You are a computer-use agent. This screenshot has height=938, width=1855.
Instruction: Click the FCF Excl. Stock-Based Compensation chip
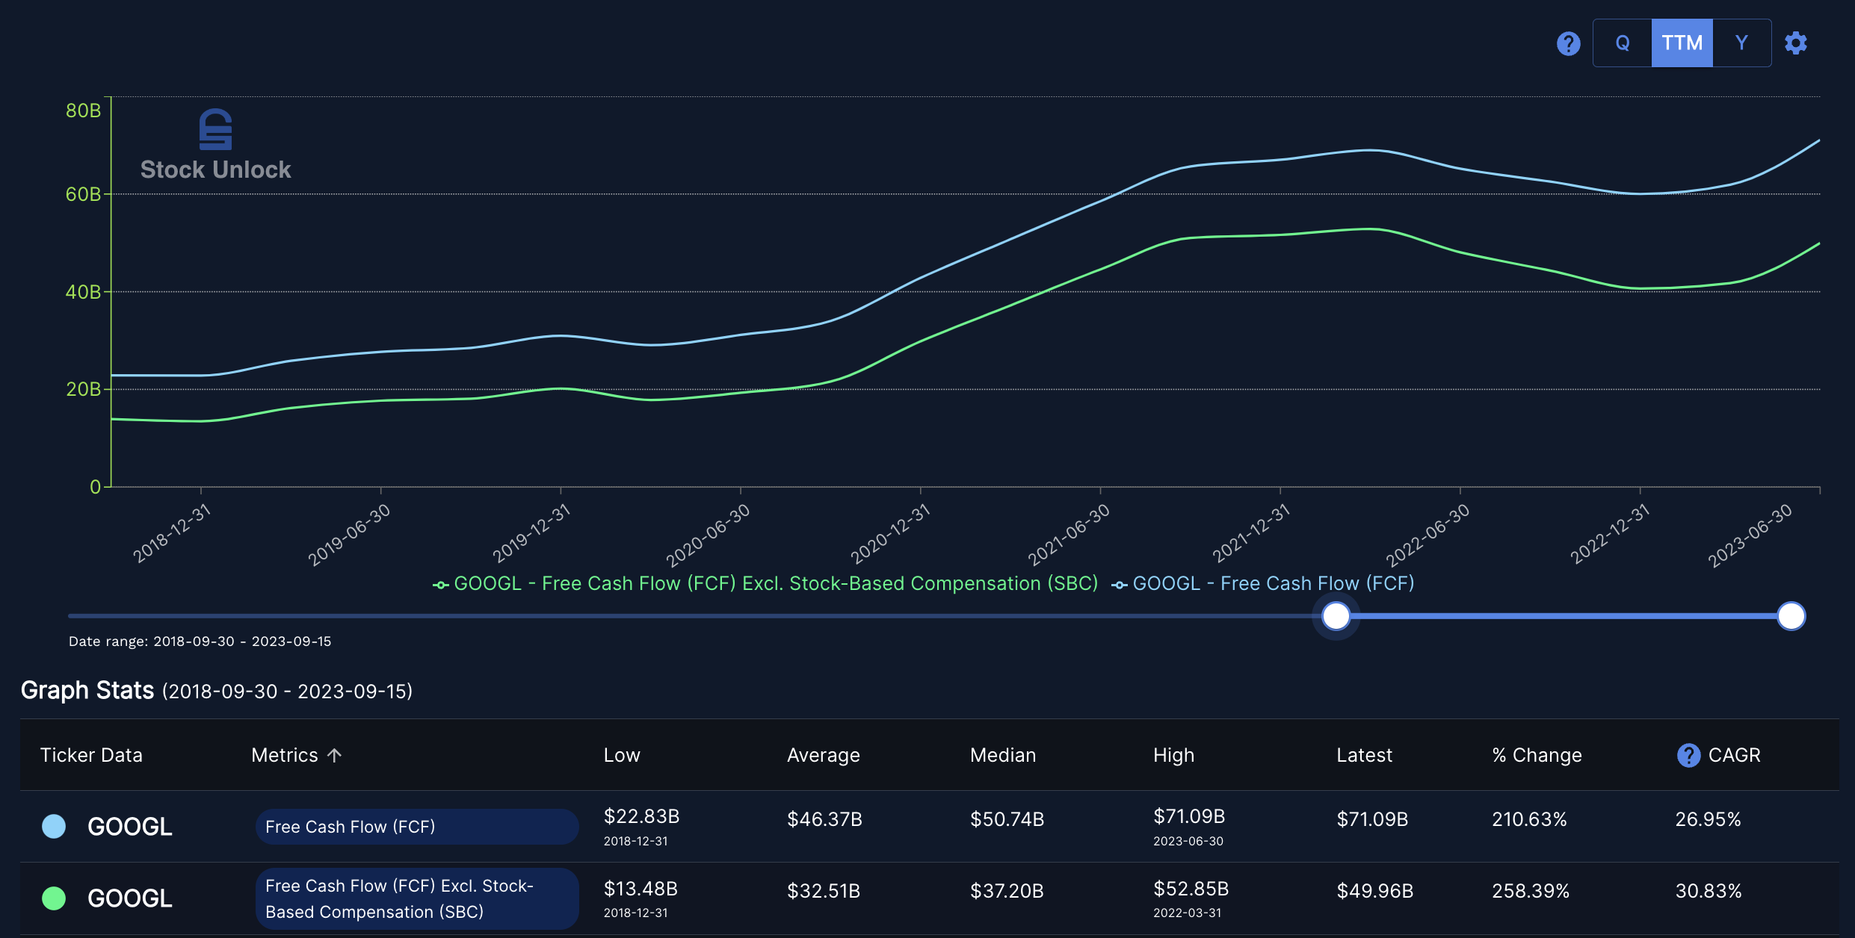[417, 898]
